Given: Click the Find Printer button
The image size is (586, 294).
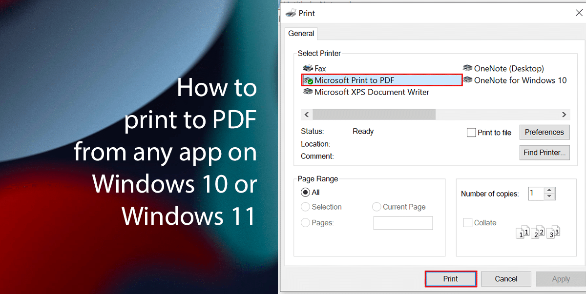Looking at the screenshot, I should tap(544, 152).
